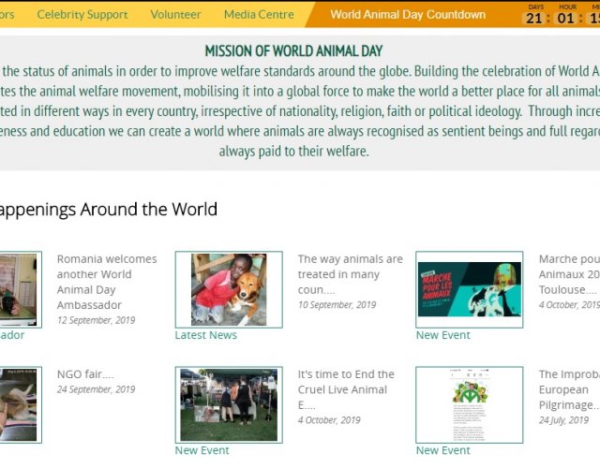Open End the Cruel Live Animal article
Image resolution: width=600 pixels, height=468 pixels.
click(x=346, y=389)
